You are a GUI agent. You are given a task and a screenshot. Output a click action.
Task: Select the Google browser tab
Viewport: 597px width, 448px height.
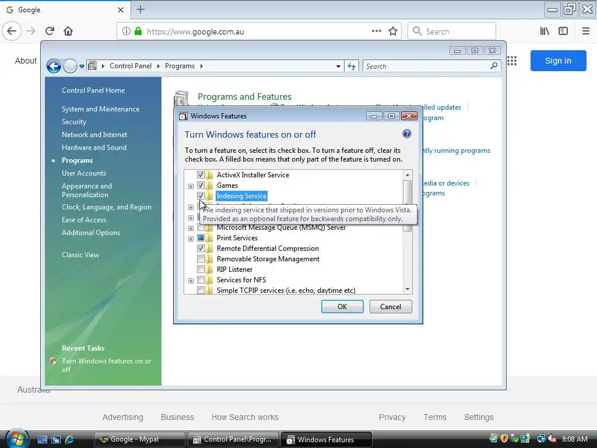65,10
